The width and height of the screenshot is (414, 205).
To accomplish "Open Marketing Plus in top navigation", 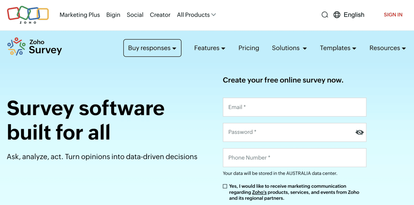I will (x=80, y=15).
